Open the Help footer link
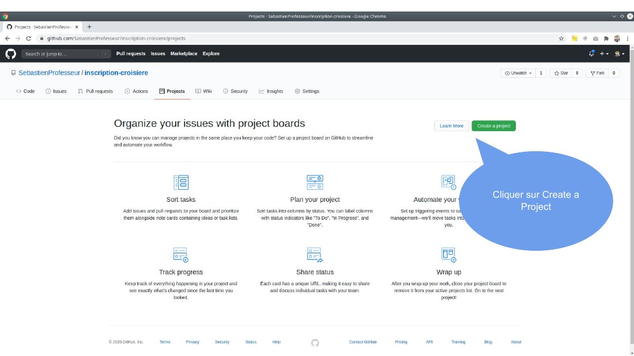This screenshot has width=634, height=356. pos(276,342)
